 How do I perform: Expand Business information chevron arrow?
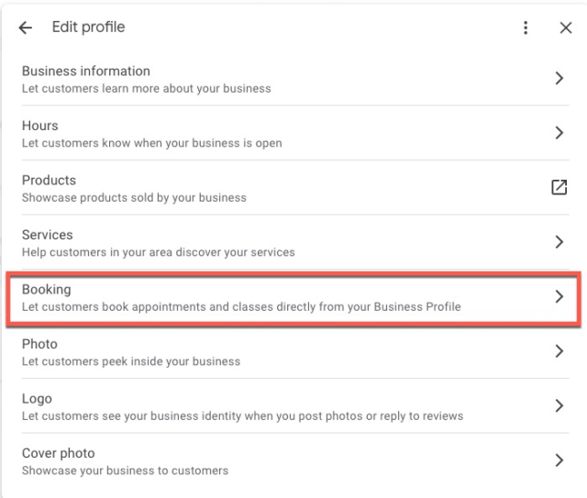pyautogui.click(x=559, y=79)
